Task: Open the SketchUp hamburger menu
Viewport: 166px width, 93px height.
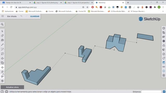Action: point(3,16)
